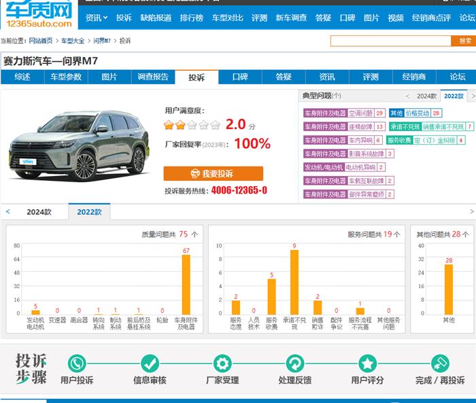Click the first gold rating star
476x403 pixels.
tap(169, 125)
